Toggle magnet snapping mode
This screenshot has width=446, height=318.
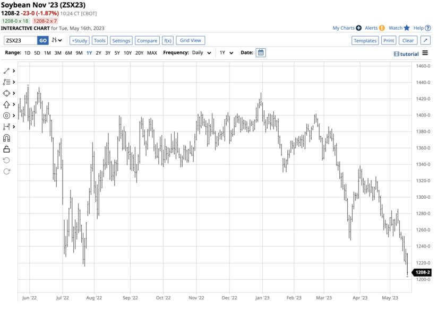[6, 138]
